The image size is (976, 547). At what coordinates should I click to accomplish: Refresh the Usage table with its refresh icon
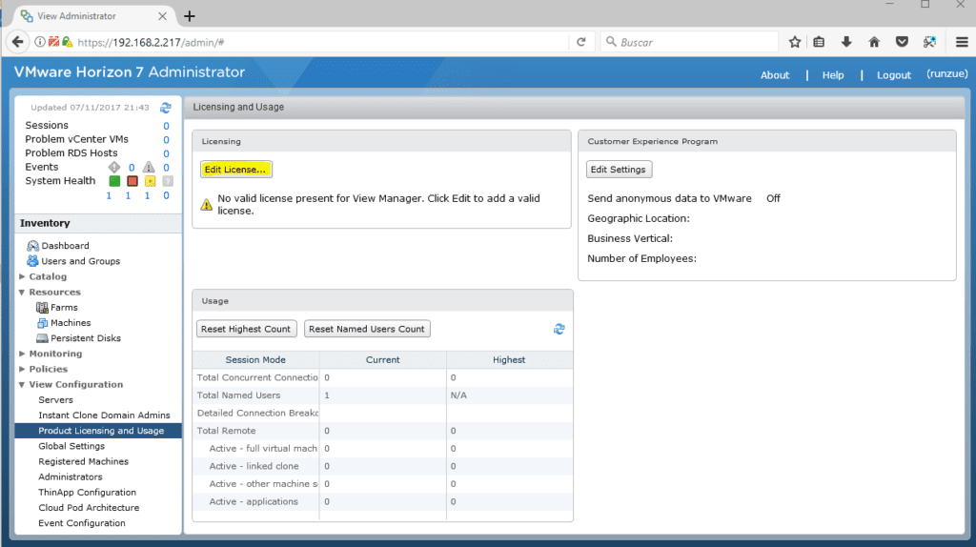pyautogui.click(x=559, y=329)
